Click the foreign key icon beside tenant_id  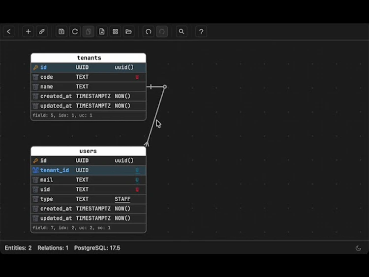(35, 170)
